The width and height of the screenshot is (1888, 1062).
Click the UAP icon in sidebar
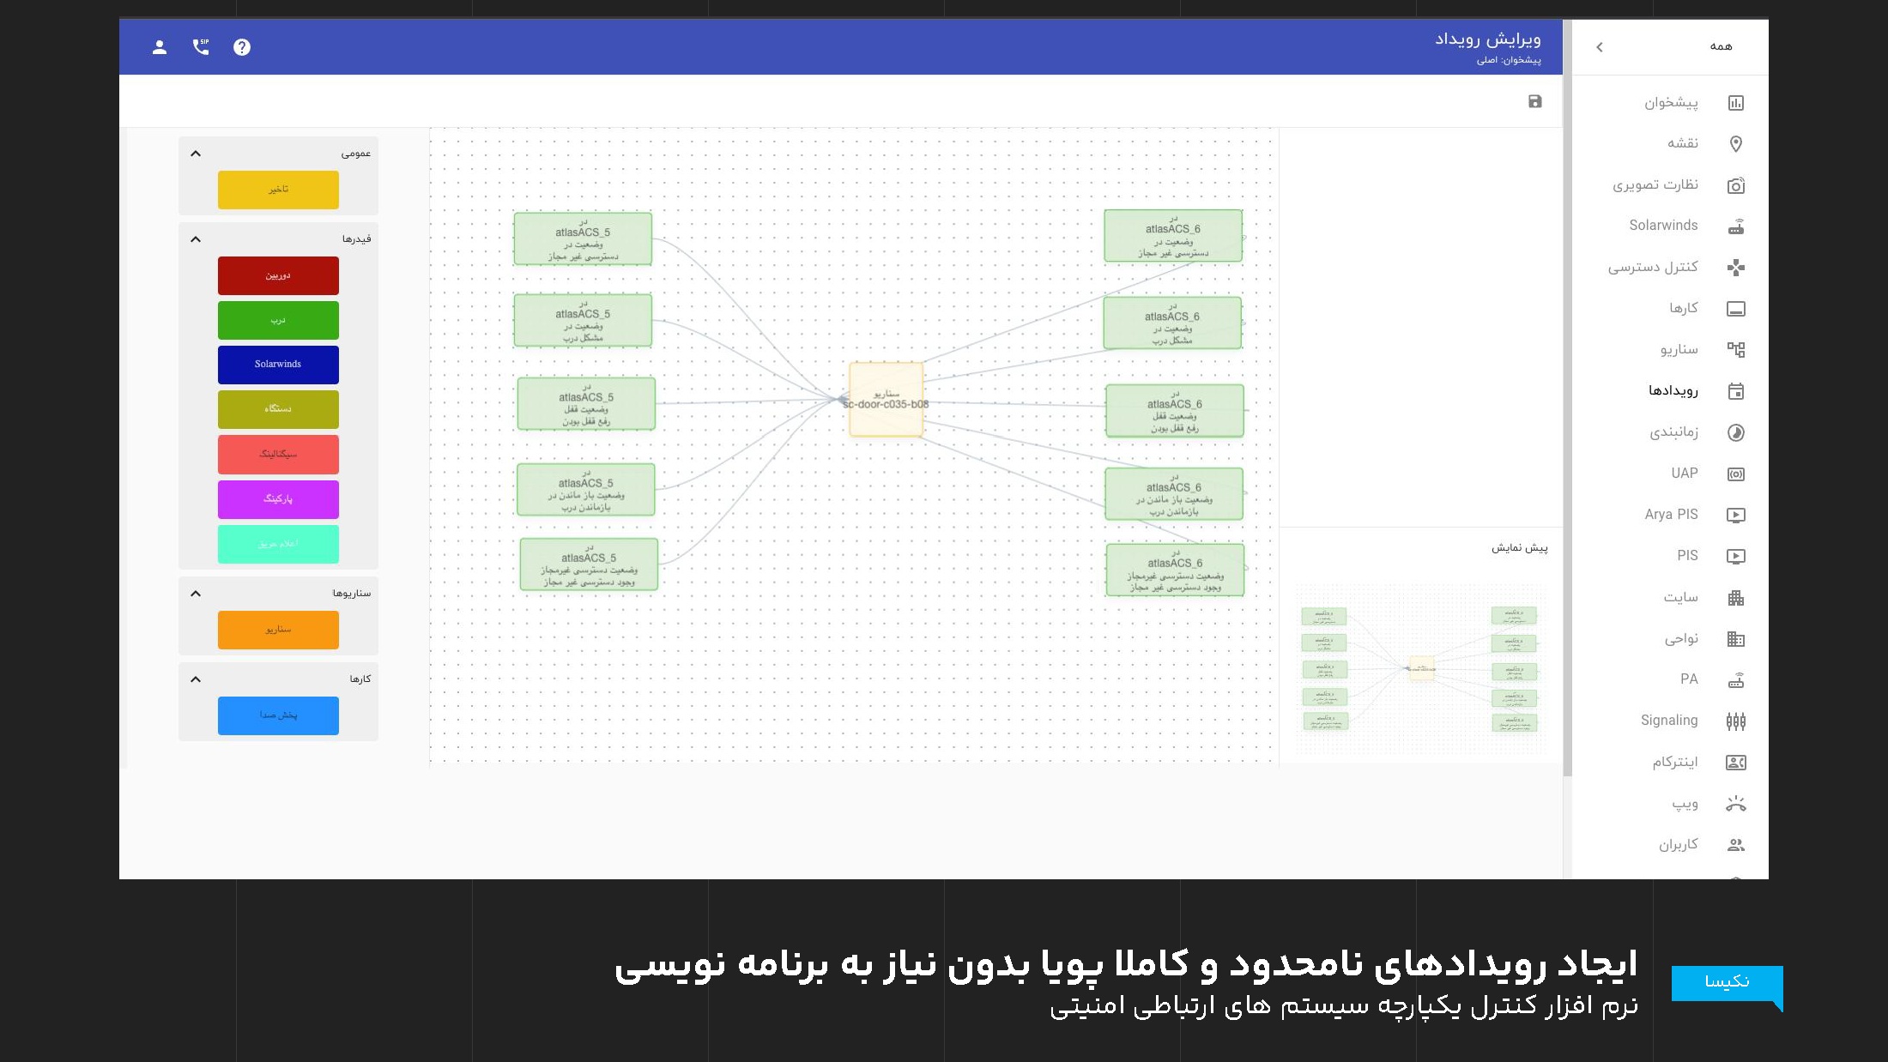[1735, 474]
